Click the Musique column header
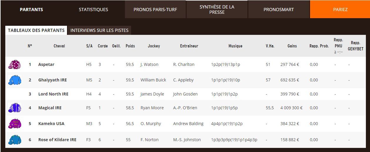The width and height of the screenshot is (370, 152). coord(235,46)
